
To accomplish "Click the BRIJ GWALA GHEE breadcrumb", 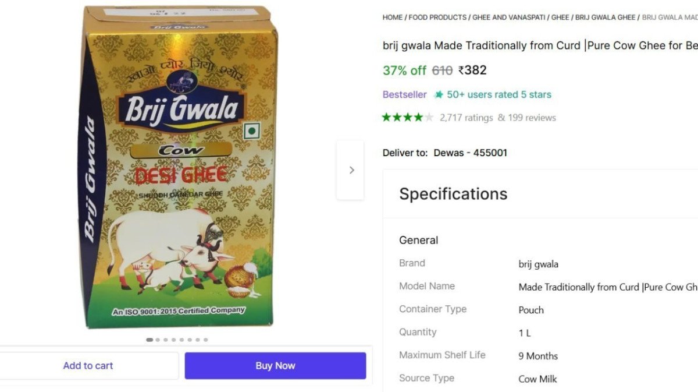I will tap(605, 17).
